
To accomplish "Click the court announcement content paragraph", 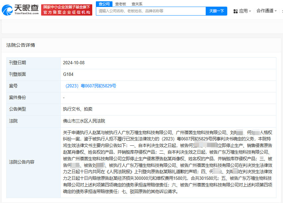I will click(168, 162).
